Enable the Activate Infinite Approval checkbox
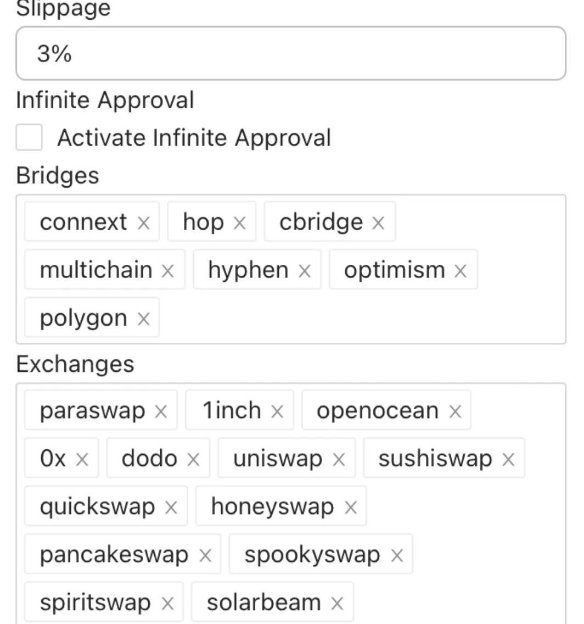The height and width of the screenshot is (624, 584). pyautogui.click(x=29, y=137)
